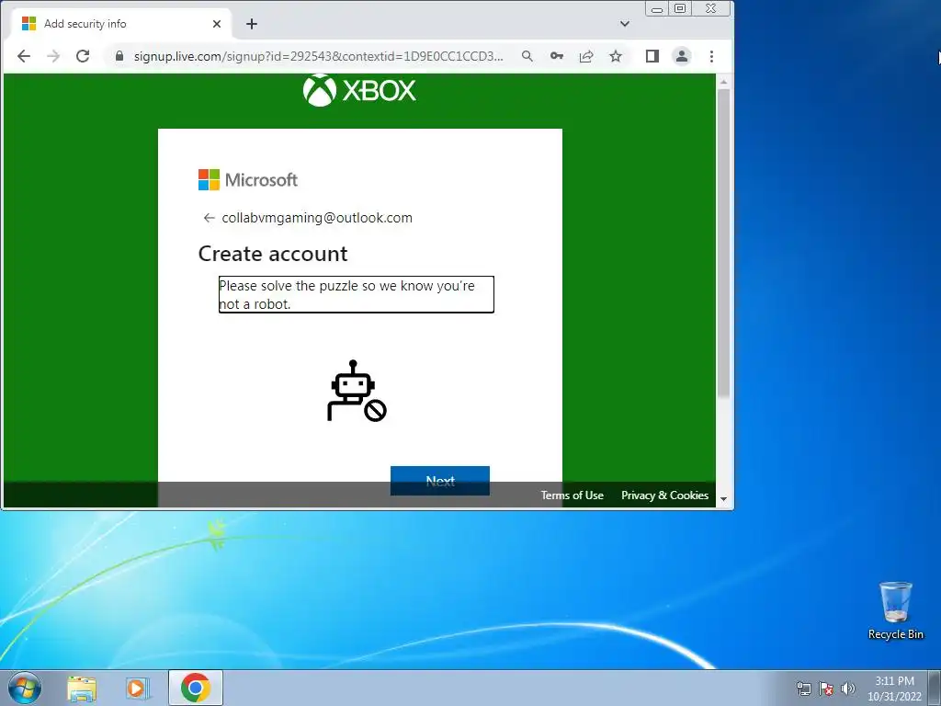Toggle the Chrome side panel
The image size is (941, 706).
tap(652, 56)
